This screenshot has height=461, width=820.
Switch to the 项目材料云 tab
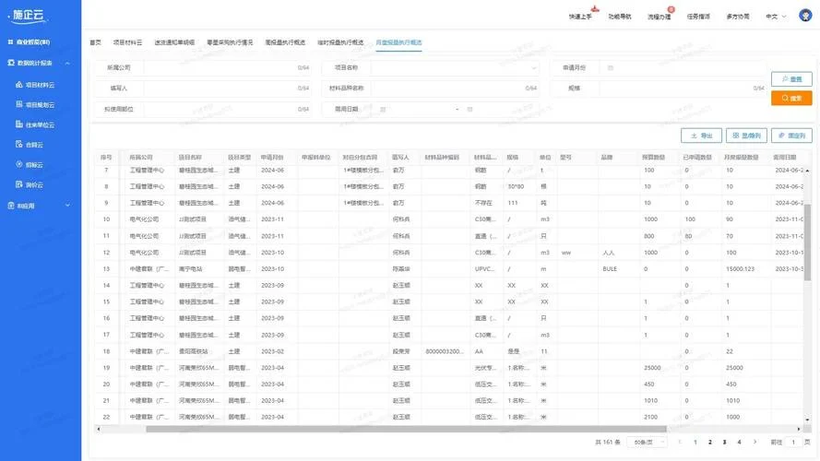(127, 42)
